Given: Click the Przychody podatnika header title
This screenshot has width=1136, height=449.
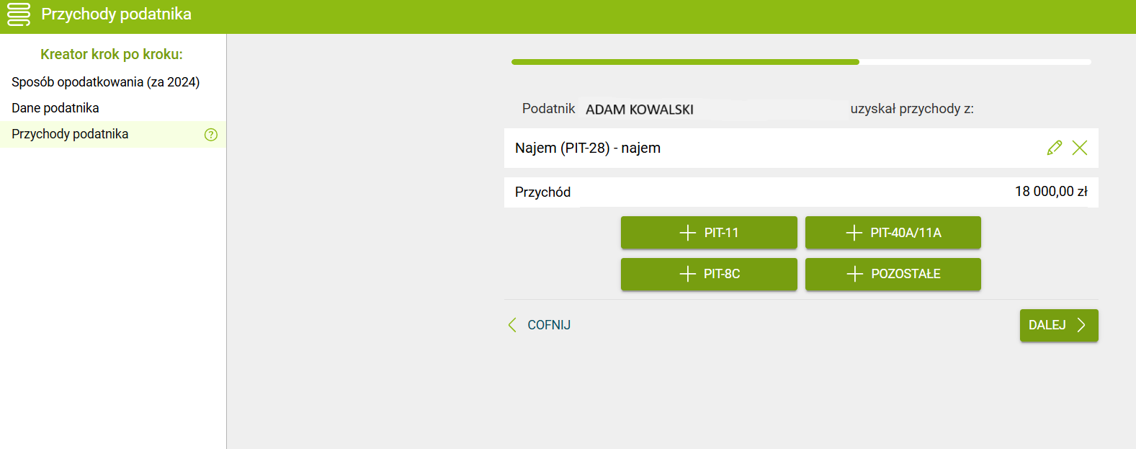Looking at the screenshot, I should 116,14.
